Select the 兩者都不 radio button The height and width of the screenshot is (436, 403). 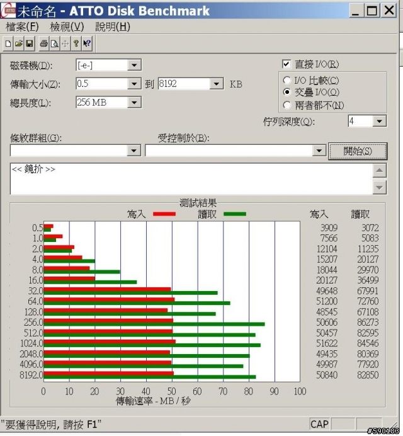click(287, 105)
